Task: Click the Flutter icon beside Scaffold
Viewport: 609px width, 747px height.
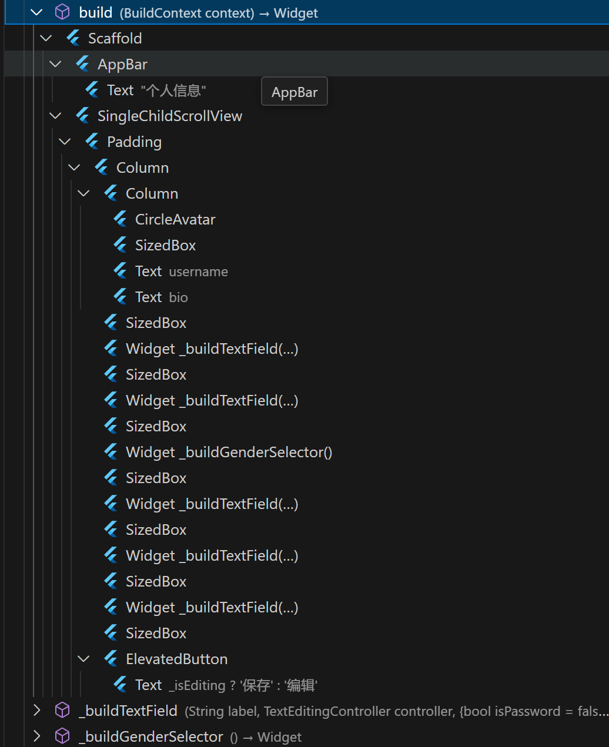Action: (x=73, y=38)
